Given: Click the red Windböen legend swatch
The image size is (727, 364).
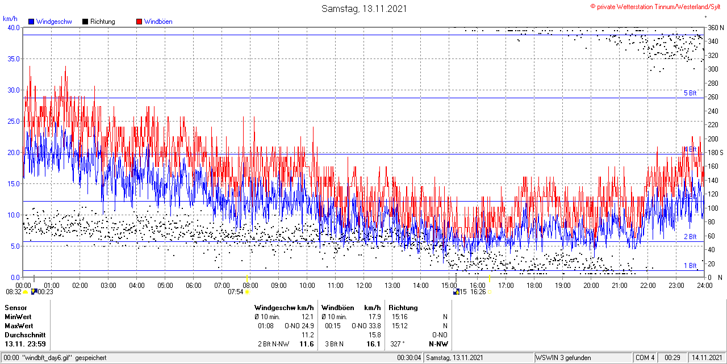Looking at the screenshot, I should click(x=139, y=22).
